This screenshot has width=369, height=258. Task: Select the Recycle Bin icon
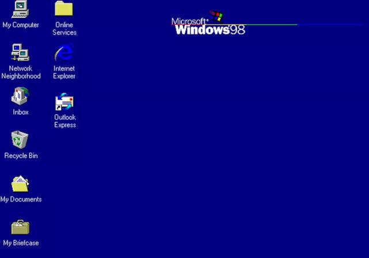coord(20,139)
